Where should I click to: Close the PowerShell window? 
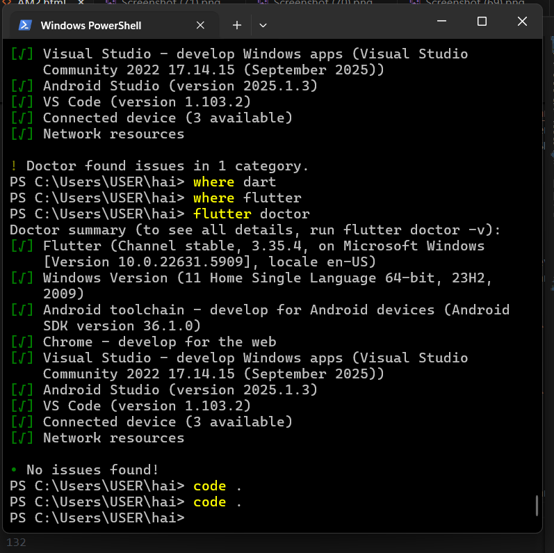[522, 21]
